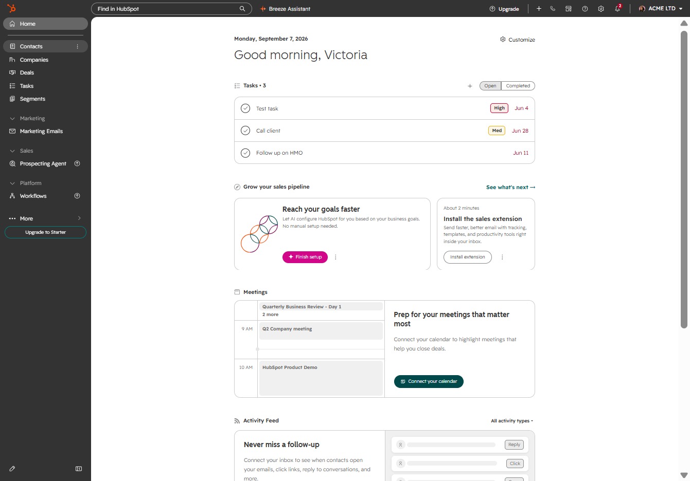Click the Companies icon in sidebar
690x481 pixels.
12,60
